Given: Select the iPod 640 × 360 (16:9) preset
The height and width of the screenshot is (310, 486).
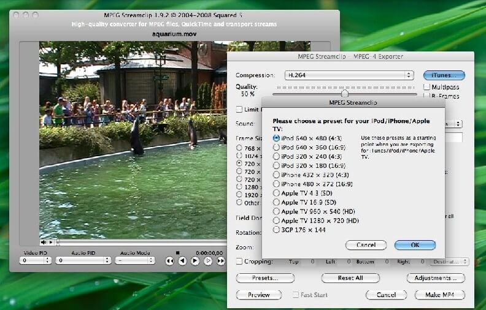Looking at the screenshot, I should pos(277,147).
